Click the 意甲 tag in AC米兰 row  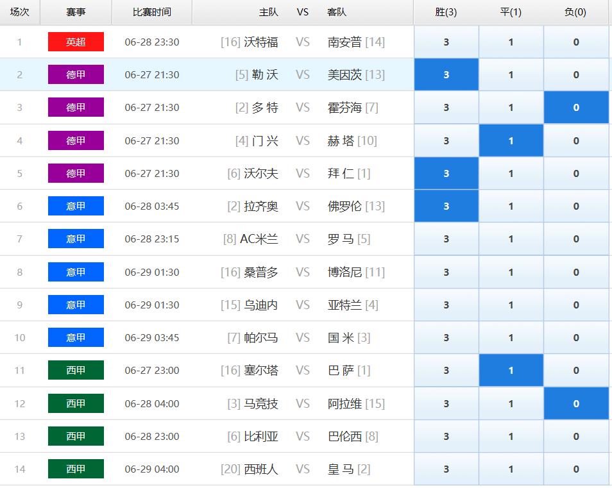[76, 239]
